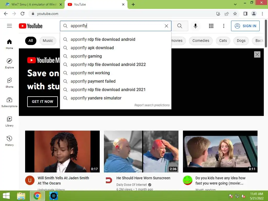The width and height of the screenshot is (268, 201).
Task: Click Report search predictions link
Action: (152, 105)
